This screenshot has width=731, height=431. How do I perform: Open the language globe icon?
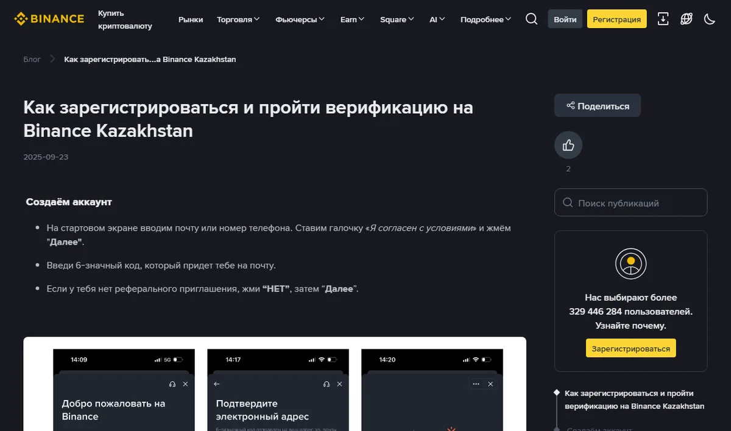tap(687, 19)
